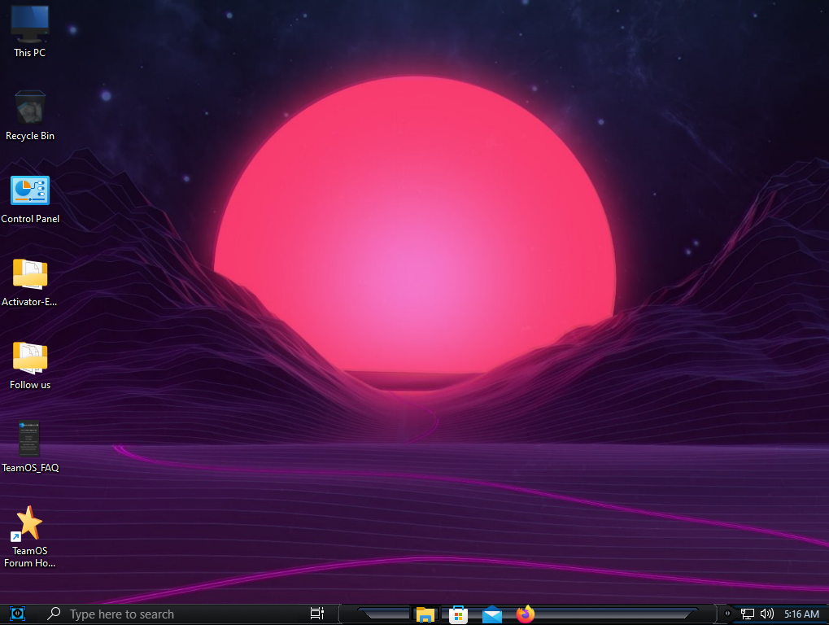Open Task View from the taskbar
This screenshot has height=625, width=829.
[x=317, y=614]
